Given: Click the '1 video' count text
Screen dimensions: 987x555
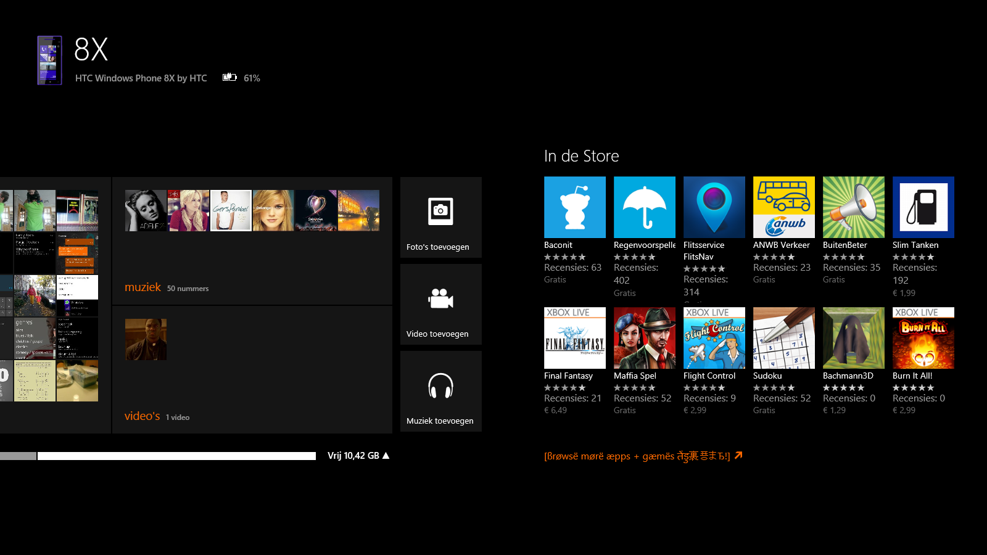Looking at the screenshot, I should click(x=178, y=417).
